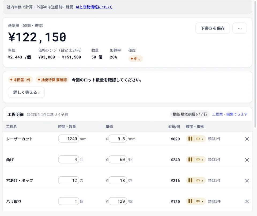The image size is (257, 216).
Task: Save the draft with 下書きを保存
Action: click(x=213, y=28)
